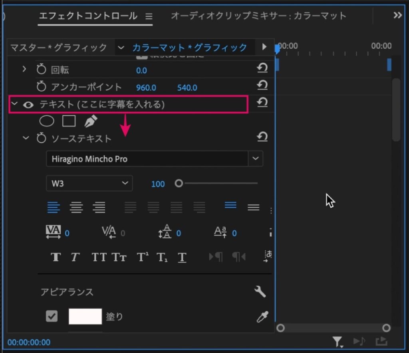Select マスター * グラフィック tab
This screenshot has height=353, width=409.
click(59, 48)
